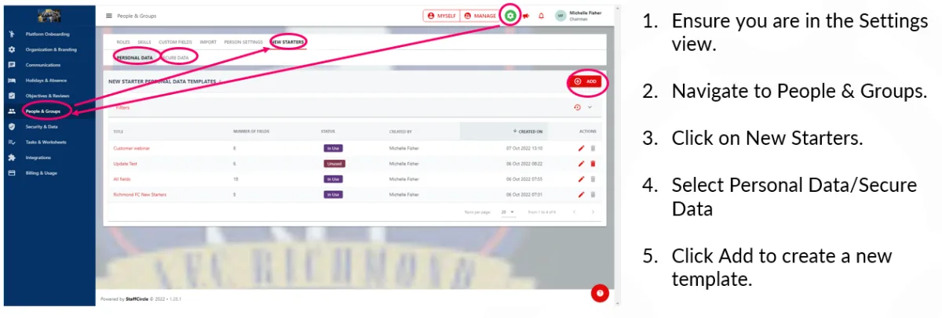Click the MF user avatar

[x=560, y=16]
